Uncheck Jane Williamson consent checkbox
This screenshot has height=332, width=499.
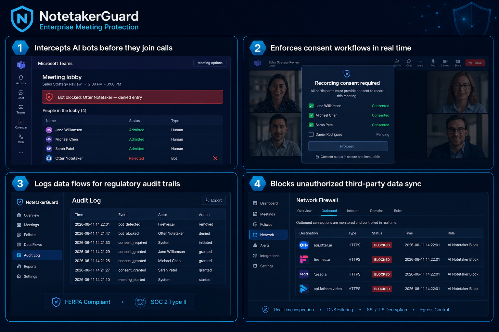tap(311, 106)
